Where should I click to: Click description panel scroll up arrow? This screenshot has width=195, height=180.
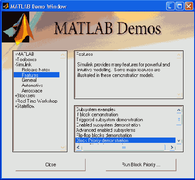179,55
